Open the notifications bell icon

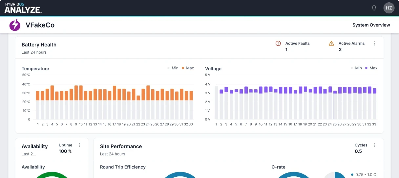tap(374, 8)
